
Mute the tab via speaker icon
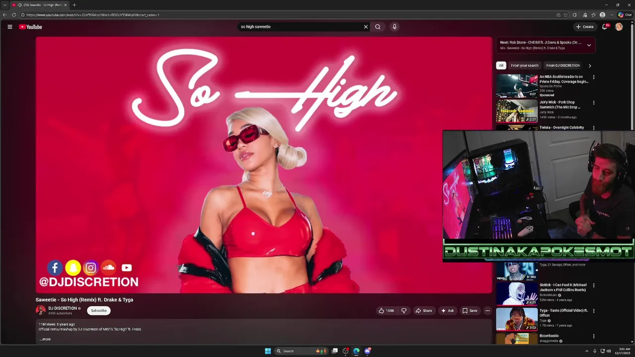(x=20, y=5)
